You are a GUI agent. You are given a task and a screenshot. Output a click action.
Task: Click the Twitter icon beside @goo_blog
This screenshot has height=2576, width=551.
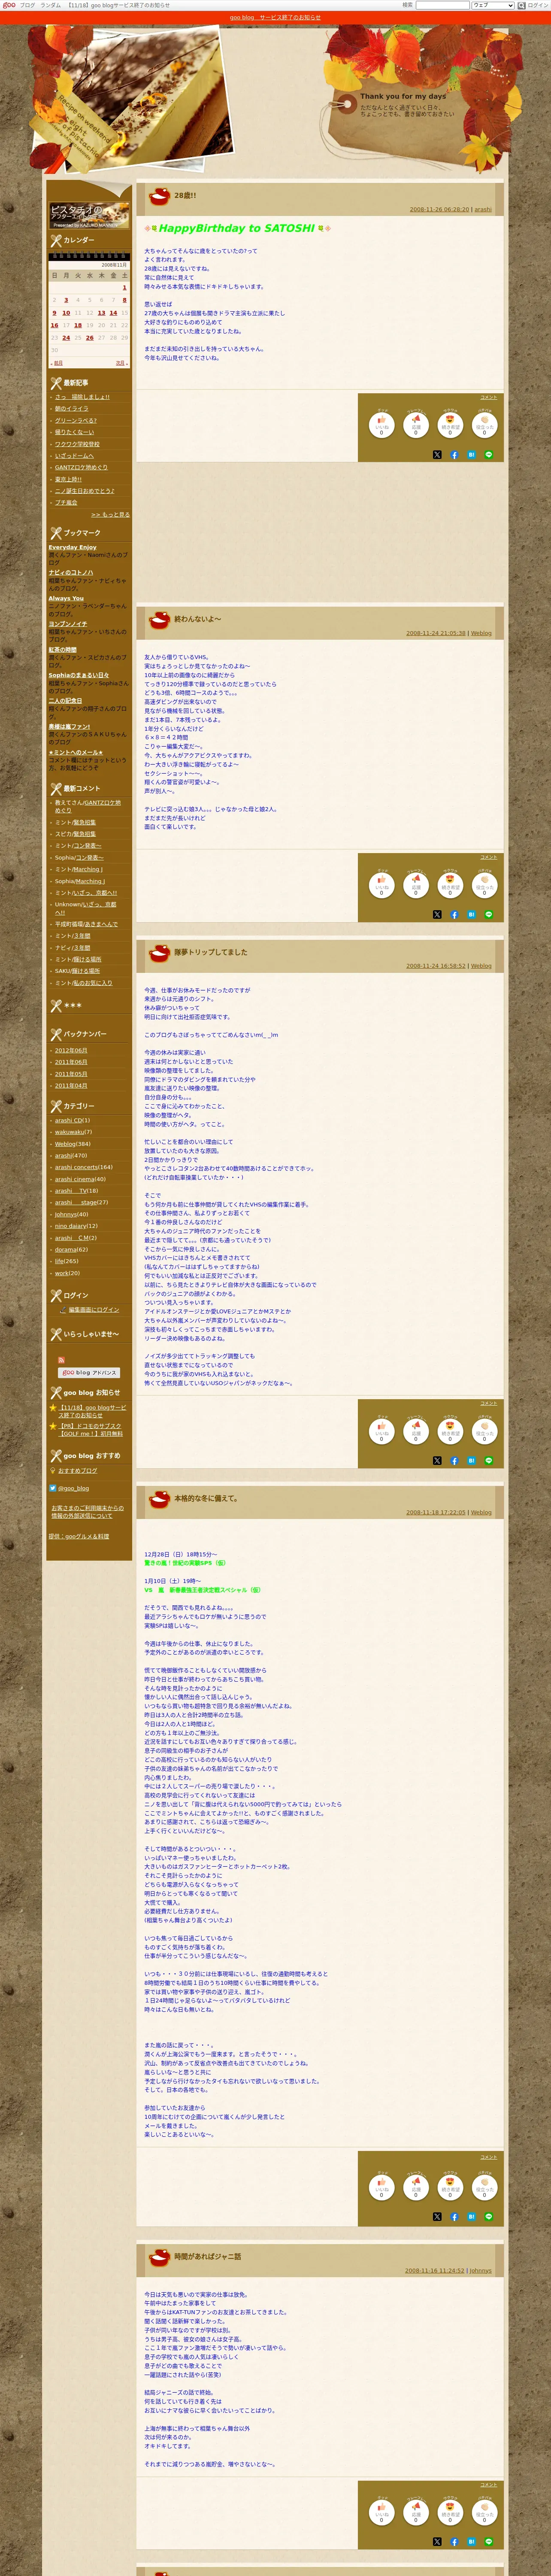pyautogui.click(x=53, y=1487)
